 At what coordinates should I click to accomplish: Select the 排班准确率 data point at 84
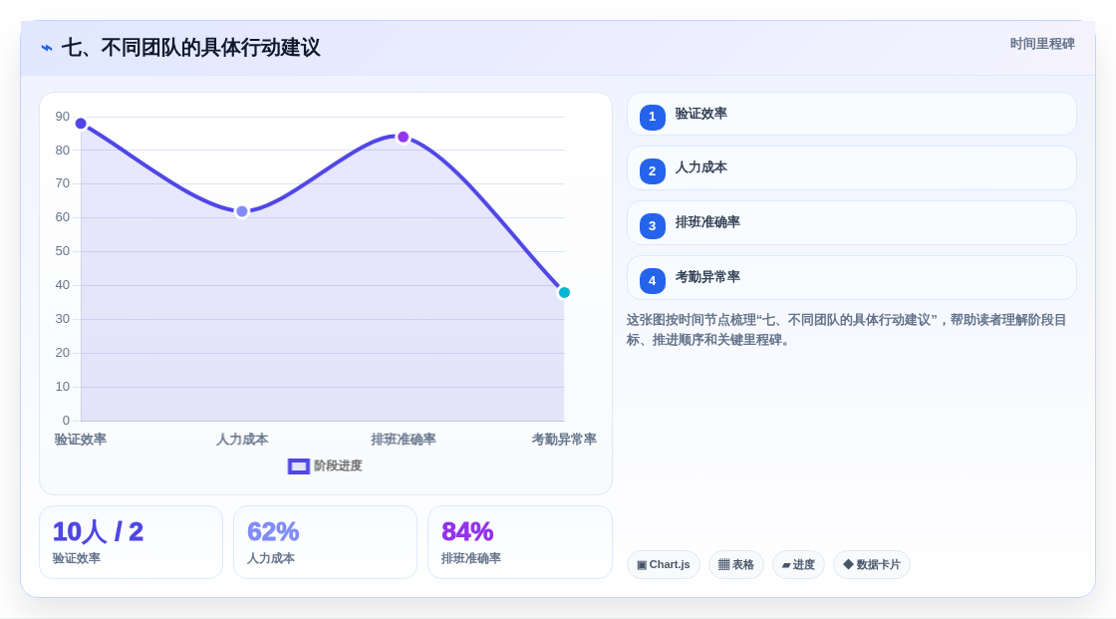(404, 137)
